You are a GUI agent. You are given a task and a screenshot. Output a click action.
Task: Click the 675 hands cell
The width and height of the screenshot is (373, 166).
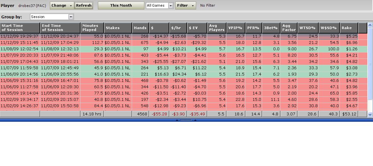click(140, 43)
